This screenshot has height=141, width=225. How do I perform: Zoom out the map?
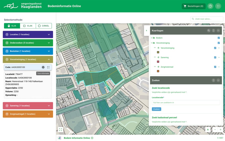[215, 129]
